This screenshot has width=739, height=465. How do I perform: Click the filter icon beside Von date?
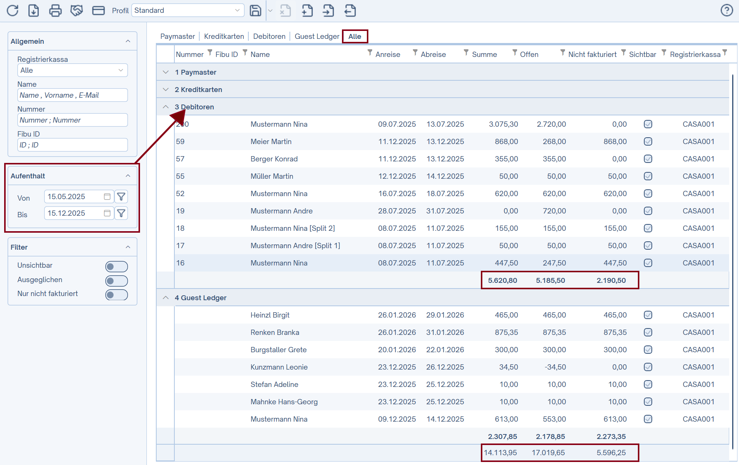click(121, 196)
